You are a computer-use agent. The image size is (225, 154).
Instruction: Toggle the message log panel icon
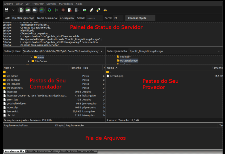21,10
